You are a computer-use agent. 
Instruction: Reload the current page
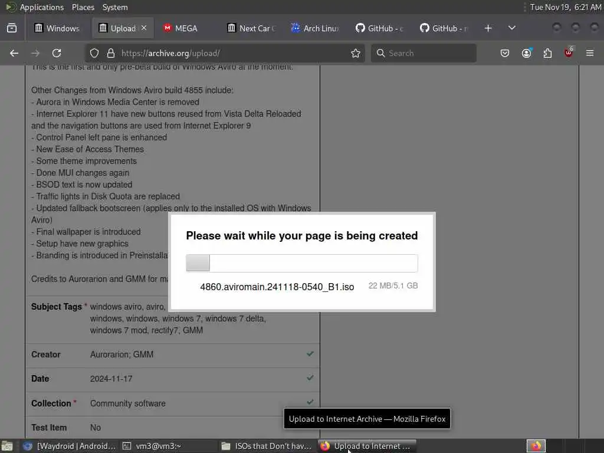(x=57, y=53)
